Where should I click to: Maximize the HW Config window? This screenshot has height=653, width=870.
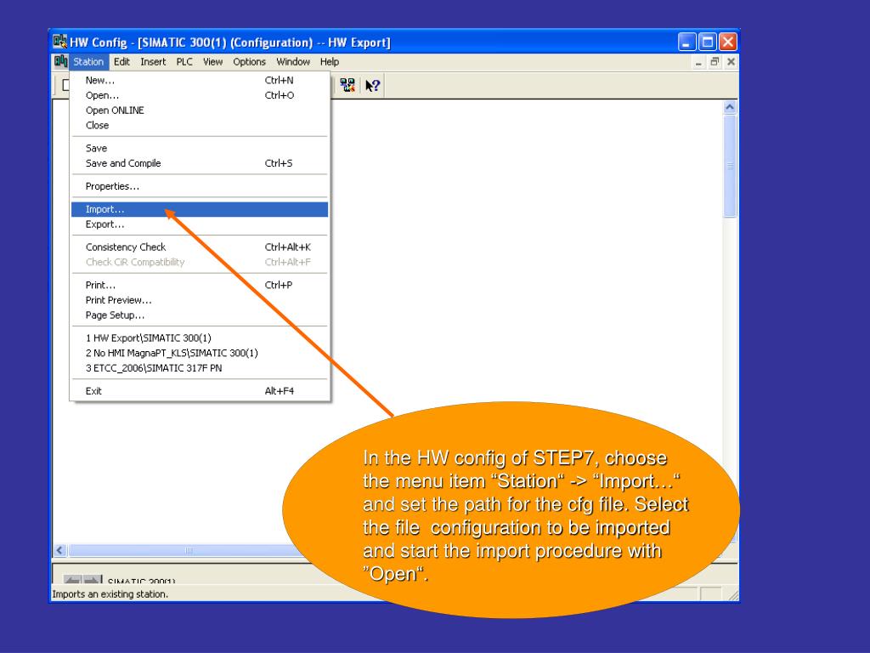click(708, 43)
